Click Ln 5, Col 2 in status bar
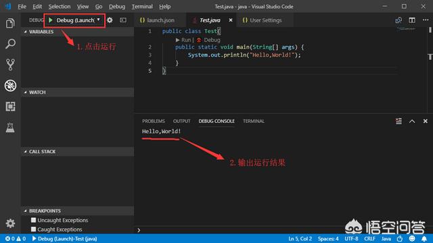This screenshot has height=243, width=433. [300, 238]
